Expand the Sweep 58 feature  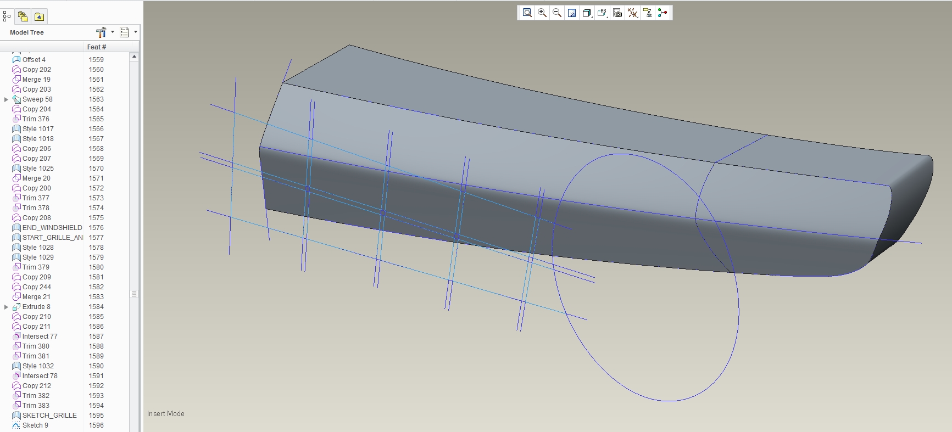(6, 99)
